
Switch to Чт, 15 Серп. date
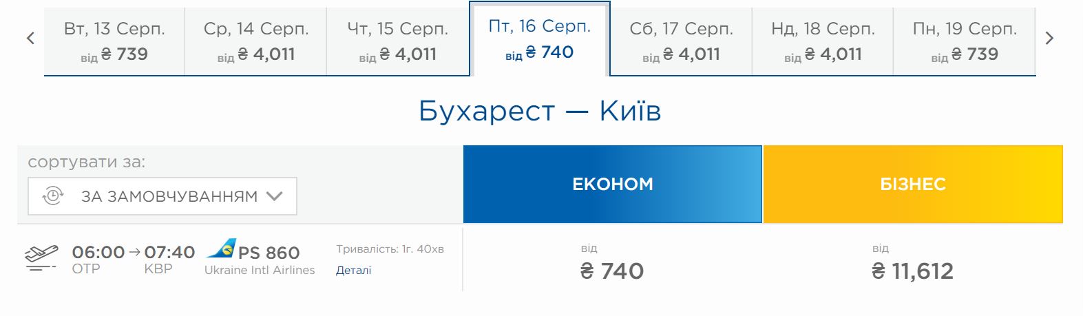[x=397, y=41]
